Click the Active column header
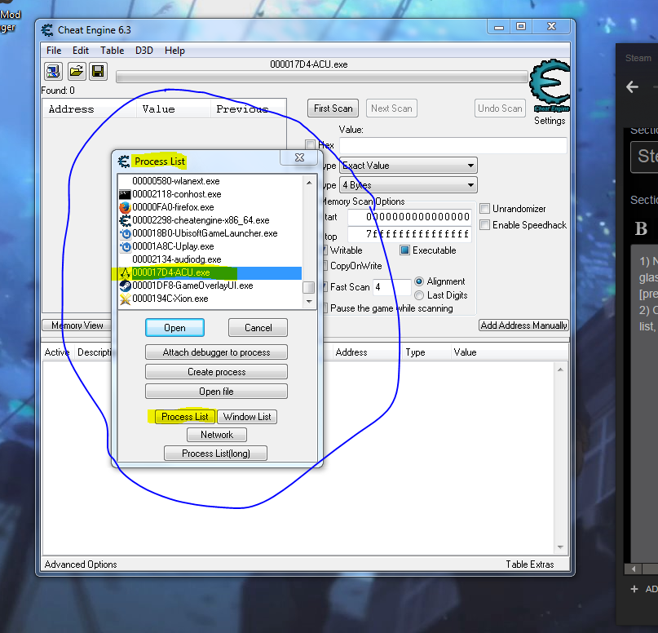This screenshot has height=633, width=658. pos(57,352)
